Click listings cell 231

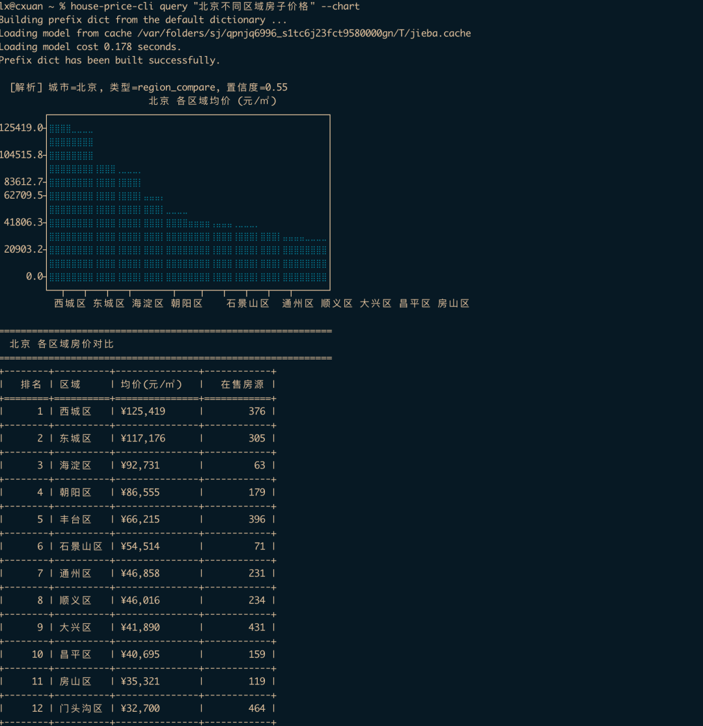tap(257, 574)
